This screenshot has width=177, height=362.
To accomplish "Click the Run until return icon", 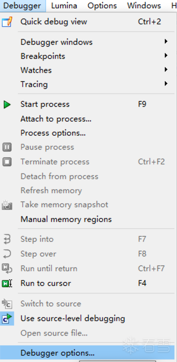I will click(7, 269).
